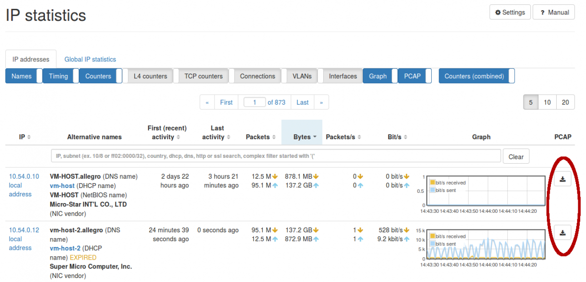
Task: Clear the host search filter
Action: point(516,156)
